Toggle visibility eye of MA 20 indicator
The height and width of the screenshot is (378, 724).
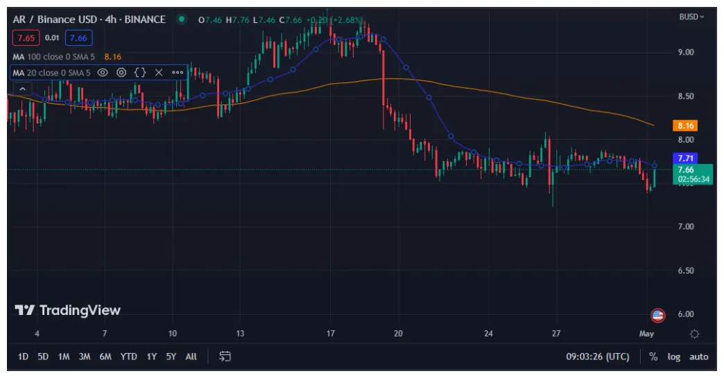[x=103, y=73]
